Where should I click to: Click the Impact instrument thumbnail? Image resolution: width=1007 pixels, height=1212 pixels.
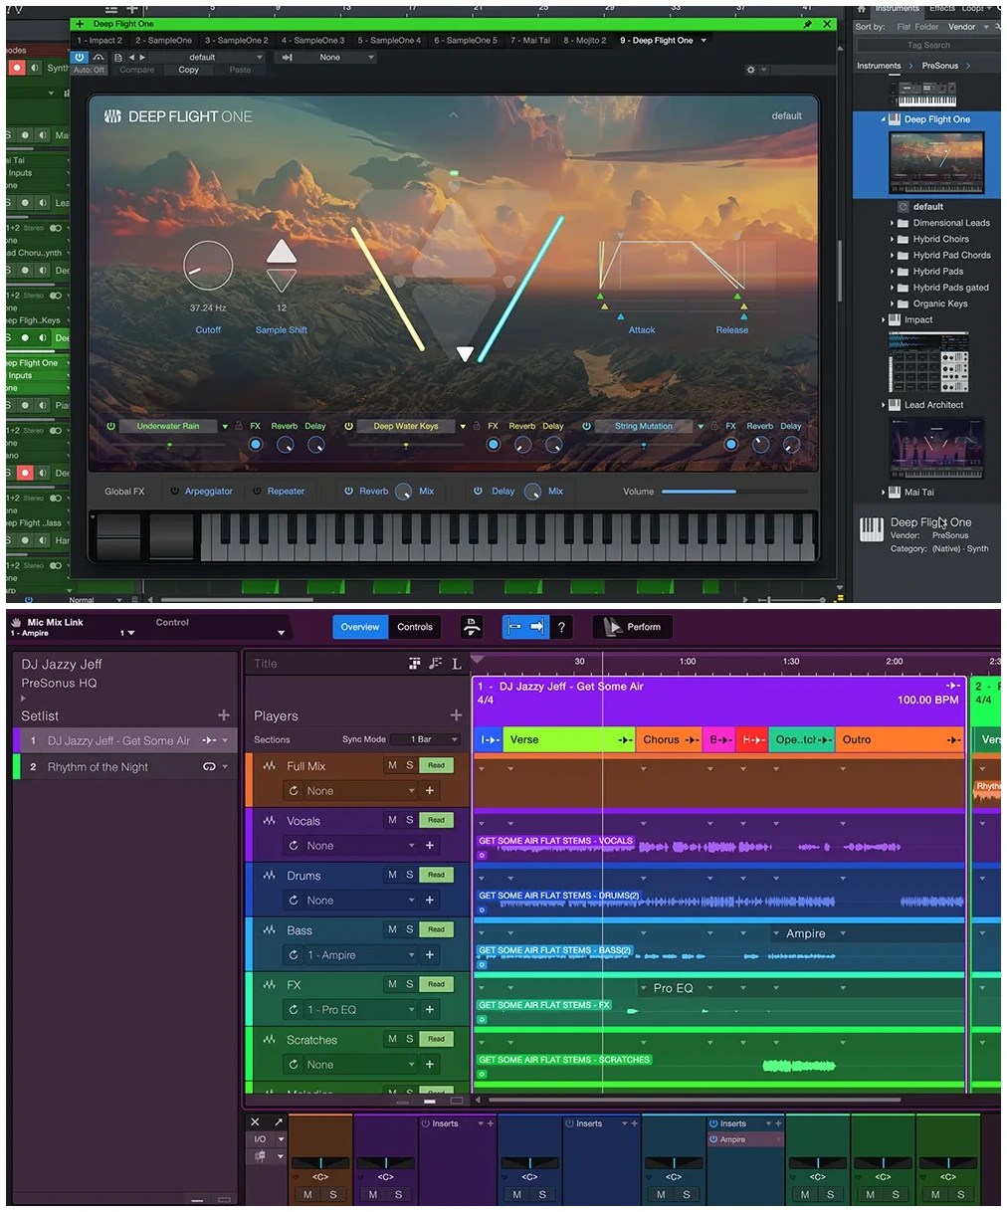pos(927,361)
